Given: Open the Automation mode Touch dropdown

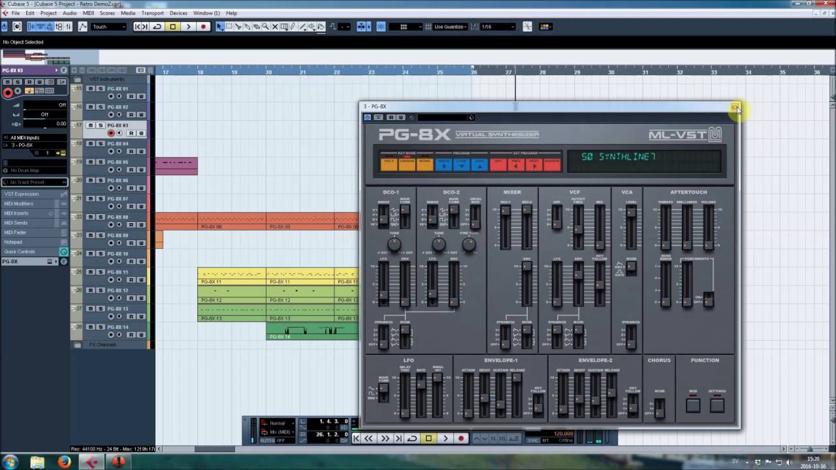Looking at the screenshot, I should click(108, 27).
